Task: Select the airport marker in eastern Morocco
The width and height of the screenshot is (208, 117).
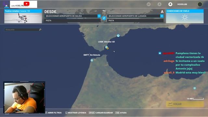Action: 195,88
